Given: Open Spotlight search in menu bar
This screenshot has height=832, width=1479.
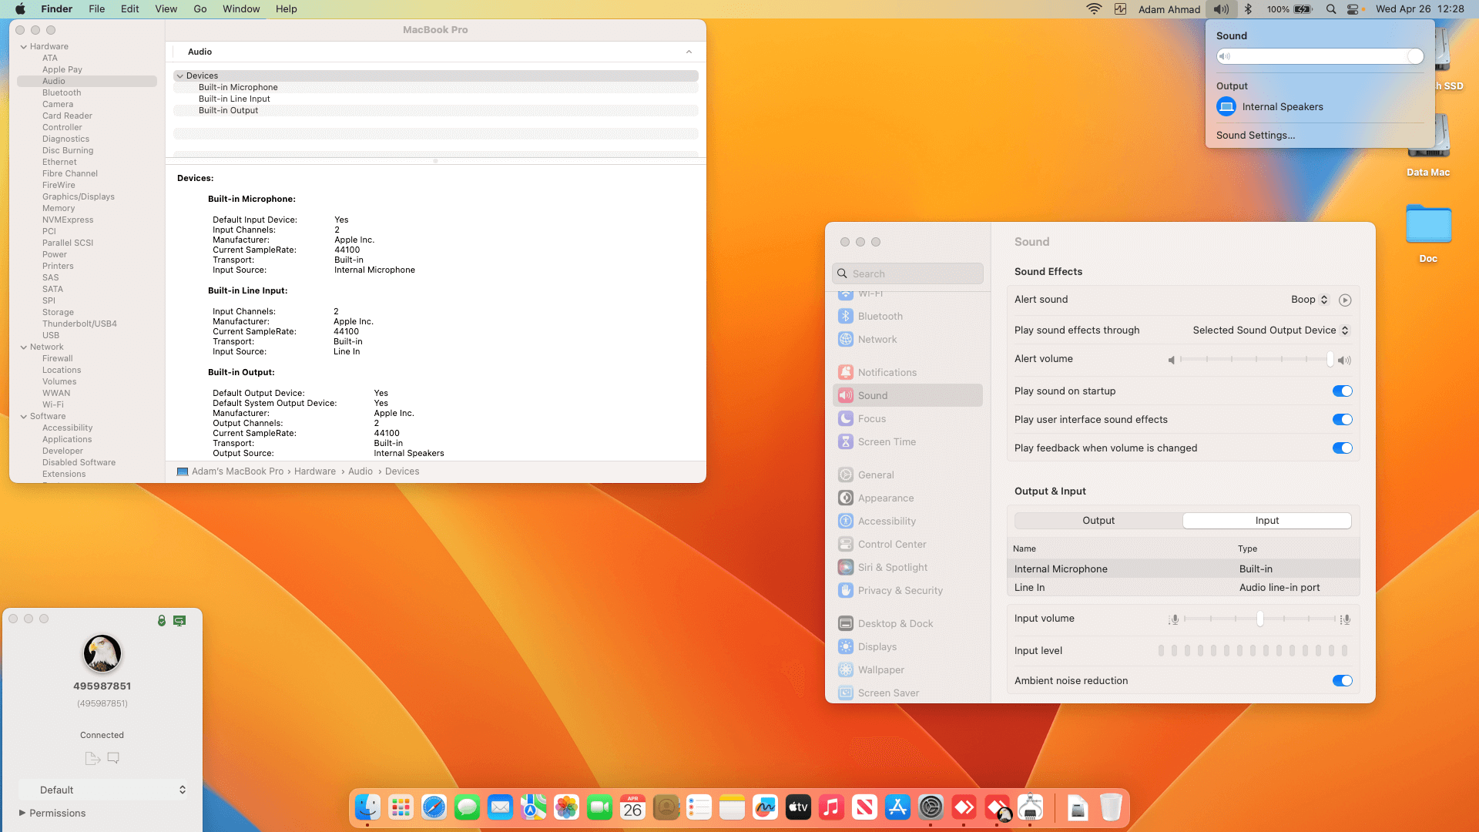Looking at the screenshot, I should 1331,9.
